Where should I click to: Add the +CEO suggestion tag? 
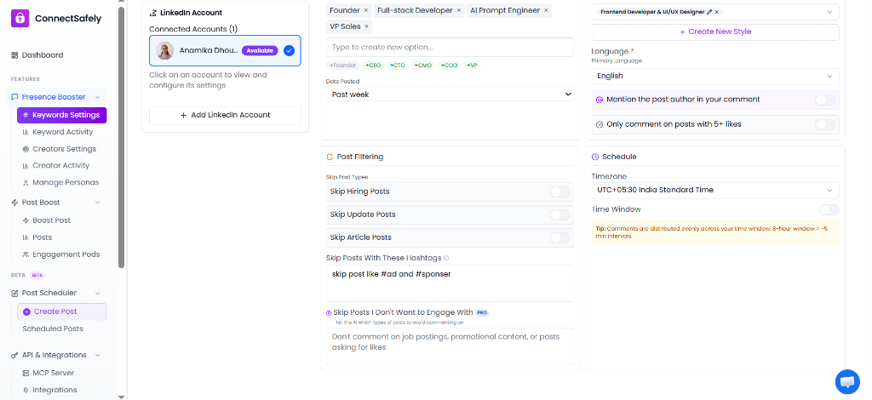(x=373, y=65)
